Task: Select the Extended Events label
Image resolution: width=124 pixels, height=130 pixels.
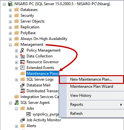Action: pos(40,68)
